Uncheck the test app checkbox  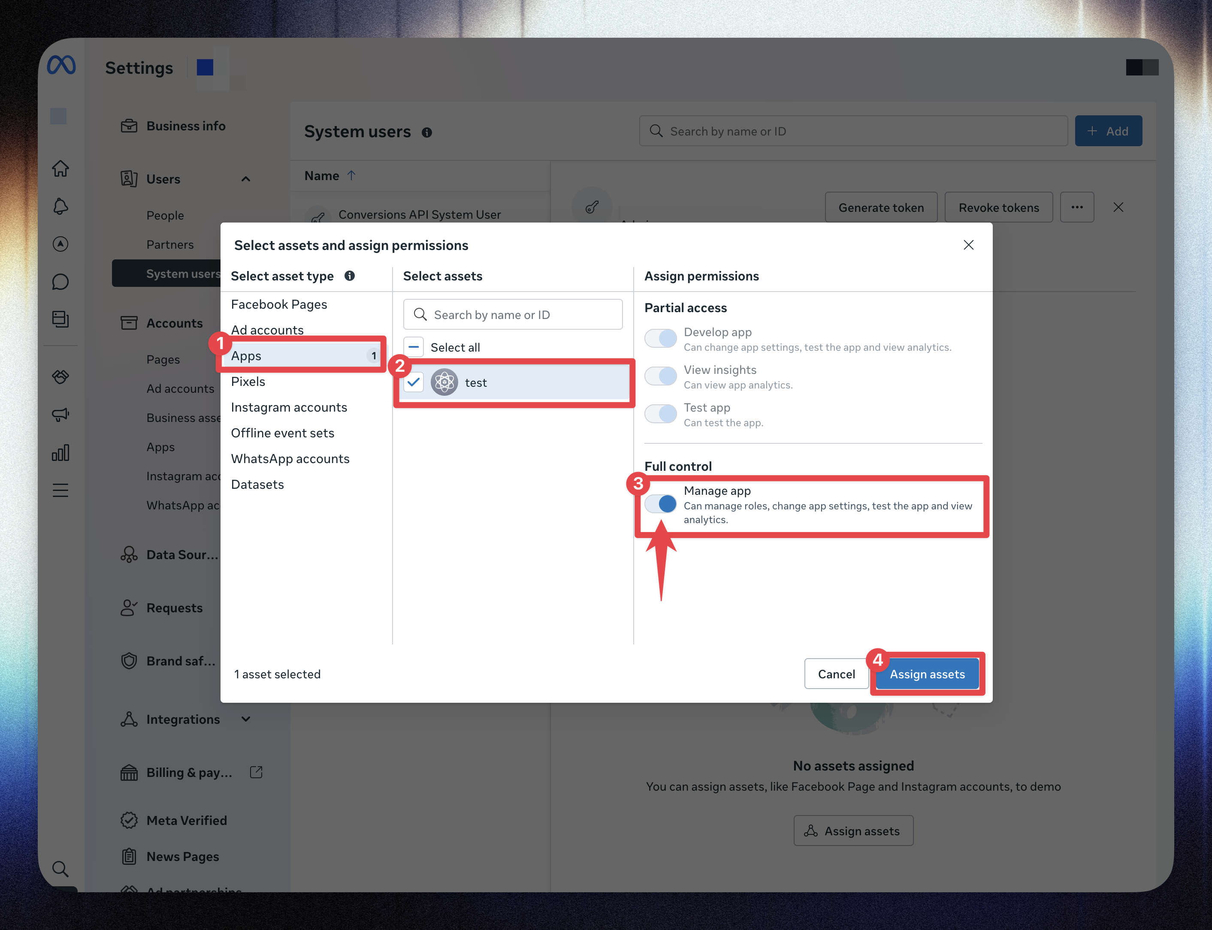pyautogui.click(x=414, y=382)
